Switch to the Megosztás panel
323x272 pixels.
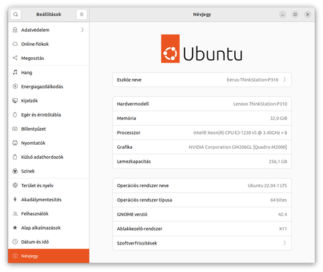(x=48, y=58)
